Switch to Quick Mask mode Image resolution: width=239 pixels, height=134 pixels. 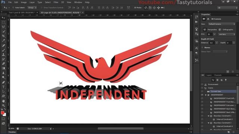point(3,119)
